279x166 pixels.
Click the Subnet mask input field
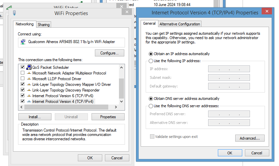[x=229, y=77]
